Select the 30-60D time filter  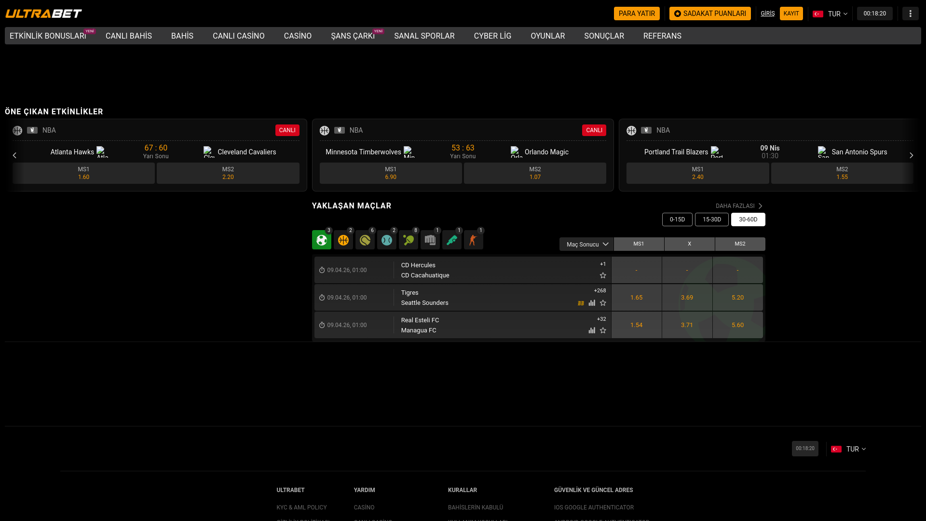[x=748, y=219]
